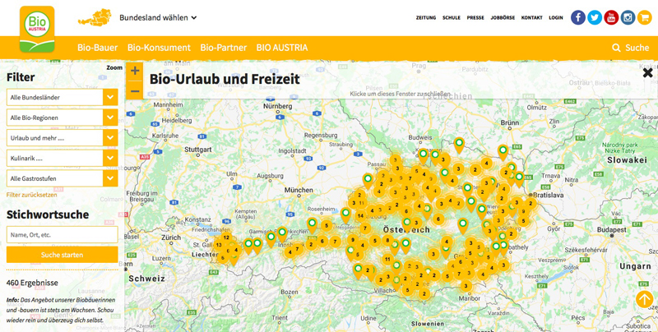Focus the Name, Ort, etc. search field
This screenshot has height=332, width=658.
click(63, 235)
